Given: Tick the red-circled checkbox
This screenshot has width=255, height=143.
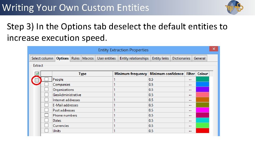Looking at the screenshot, I should click(x=37, y=80).
